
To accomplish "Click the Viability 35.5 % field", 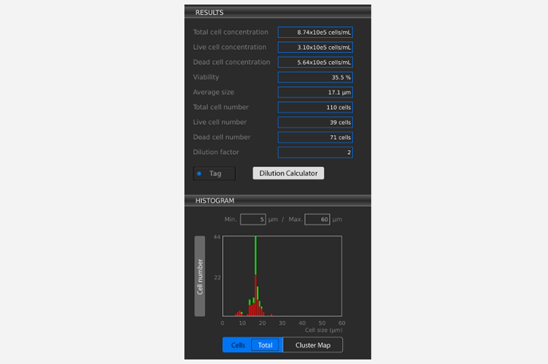I will [315, 77].
